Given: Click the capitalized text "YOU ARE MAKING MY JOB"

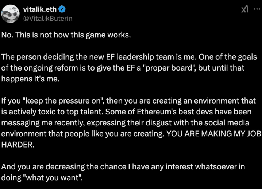Looking at the screenshot, I should [x=214, y=134].
